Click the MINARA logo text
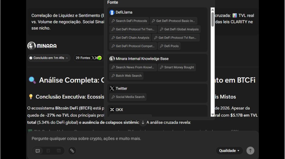 [47, 46]
